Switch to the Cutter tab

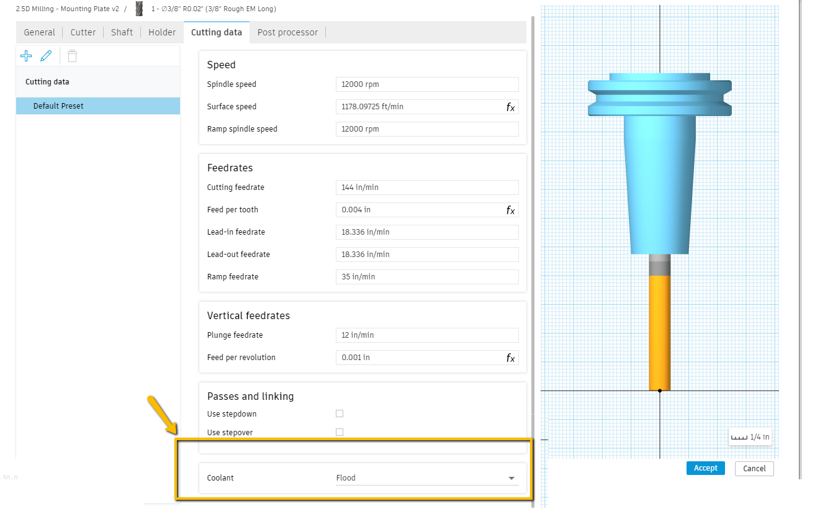(x=83, y=32)
